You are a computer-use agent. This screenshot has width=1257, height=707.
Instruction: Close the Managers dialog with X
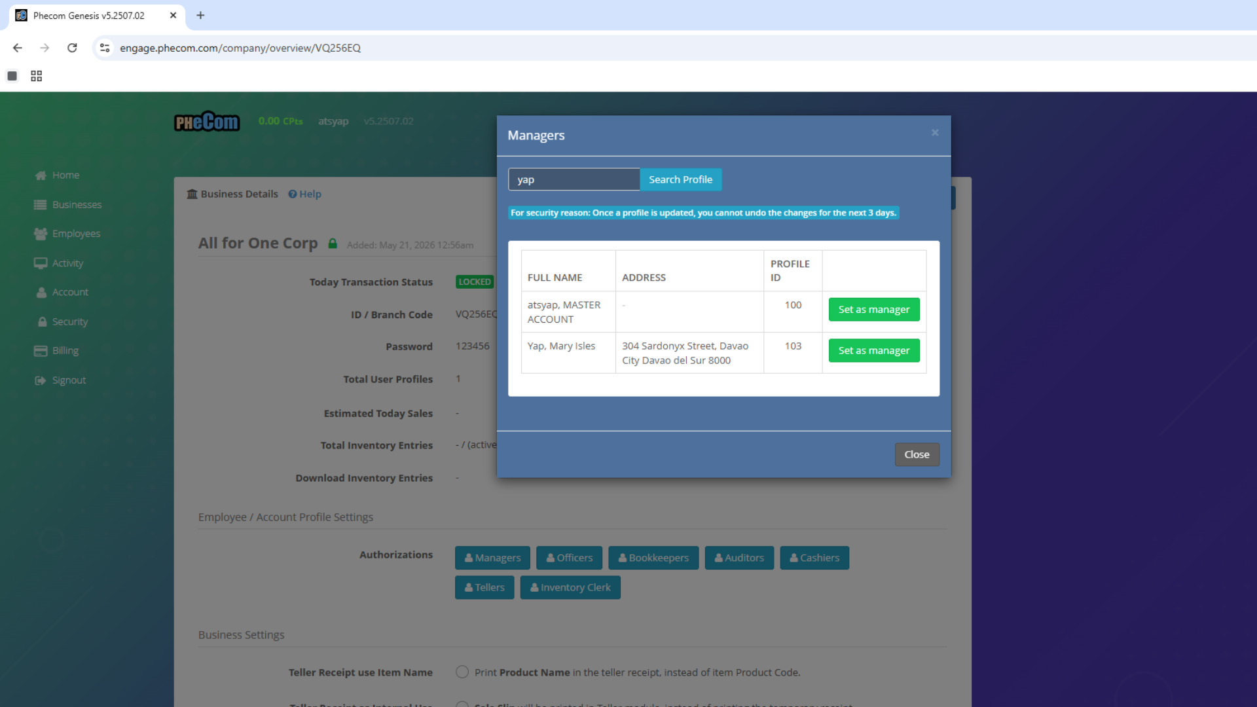coord(935,132)
